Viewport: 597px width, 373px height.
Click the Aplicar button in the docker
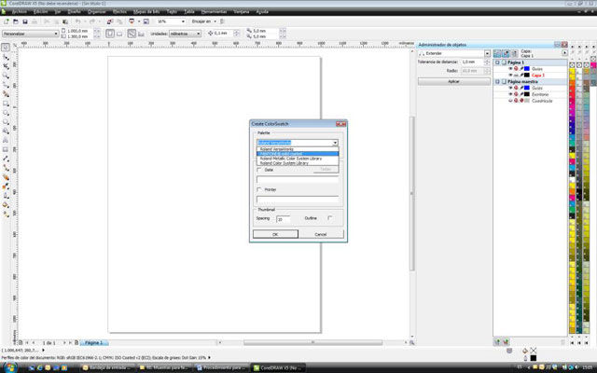[452, 82]
